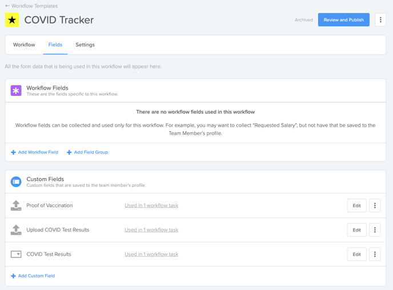Click Add Custom Field link
The height and width of the screenshot is (290, 393).
(x=33, y=276)
